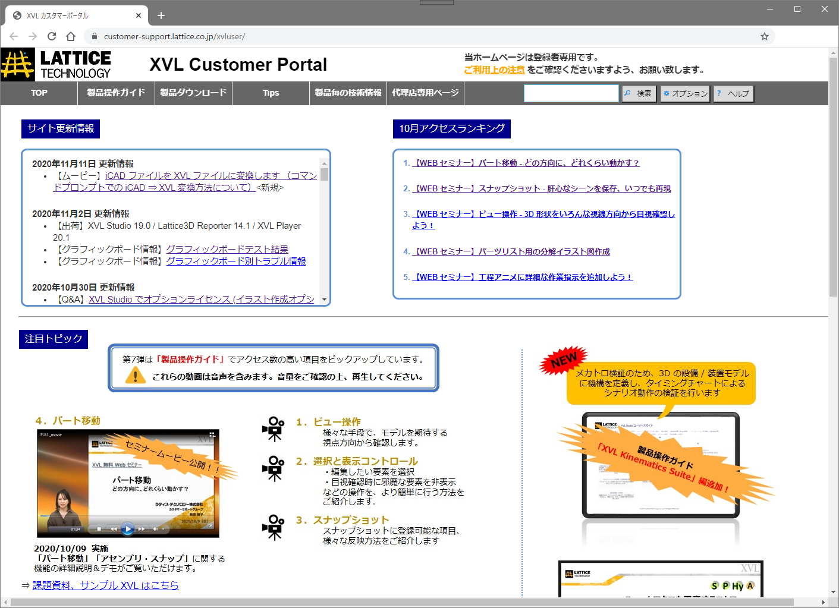Click the 2. 選択と表示コントロール heading
Image resolution: width=839 pixels, height=608 pixels.
pyautogui.click(x=357, y=461)
